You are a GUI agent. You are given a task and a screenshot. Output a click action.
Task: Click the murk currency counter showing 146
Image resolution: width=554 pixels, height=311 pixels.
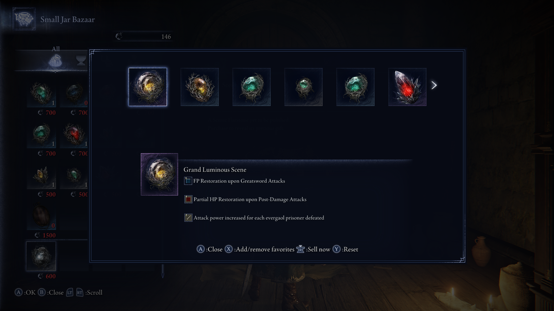pos(143,36)
